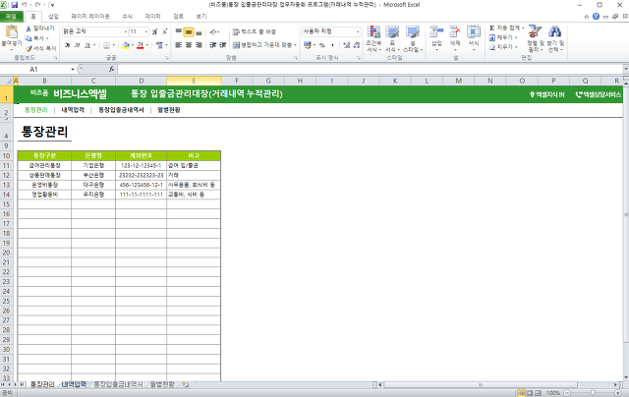Toggle top vertical alignment

click(179, 31)
